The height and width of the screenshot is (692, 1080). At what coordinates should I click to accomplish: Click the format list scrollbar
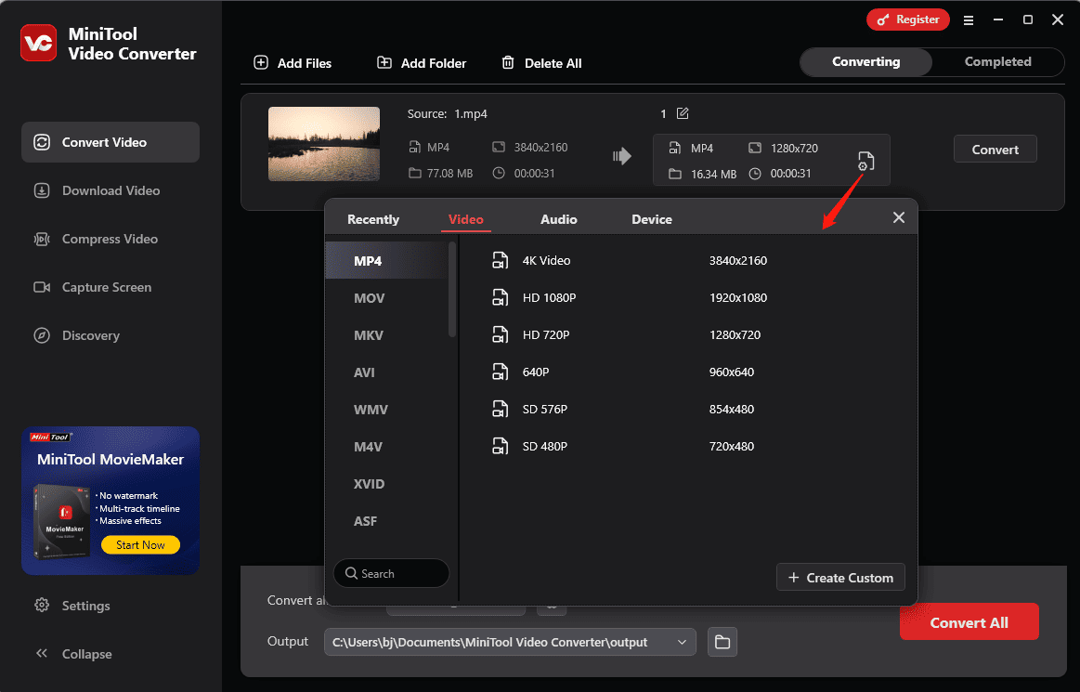click(452, 290)
